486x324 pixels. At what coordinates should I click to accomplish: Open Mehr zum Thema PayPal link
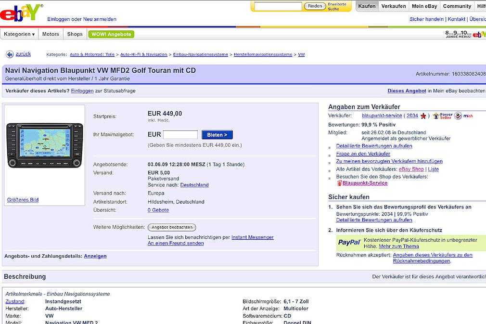coord(399,246)
